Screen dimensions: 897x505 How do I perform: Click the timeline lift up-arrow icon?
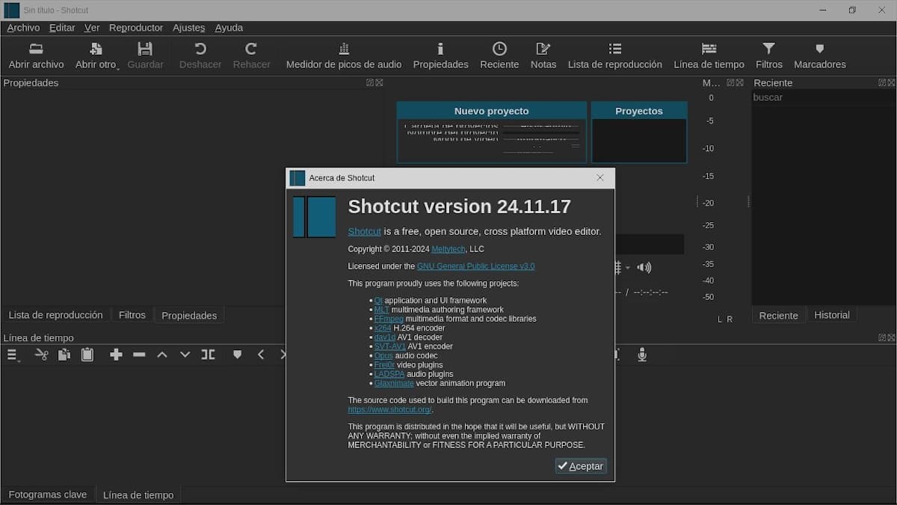[x=162, y=355]
